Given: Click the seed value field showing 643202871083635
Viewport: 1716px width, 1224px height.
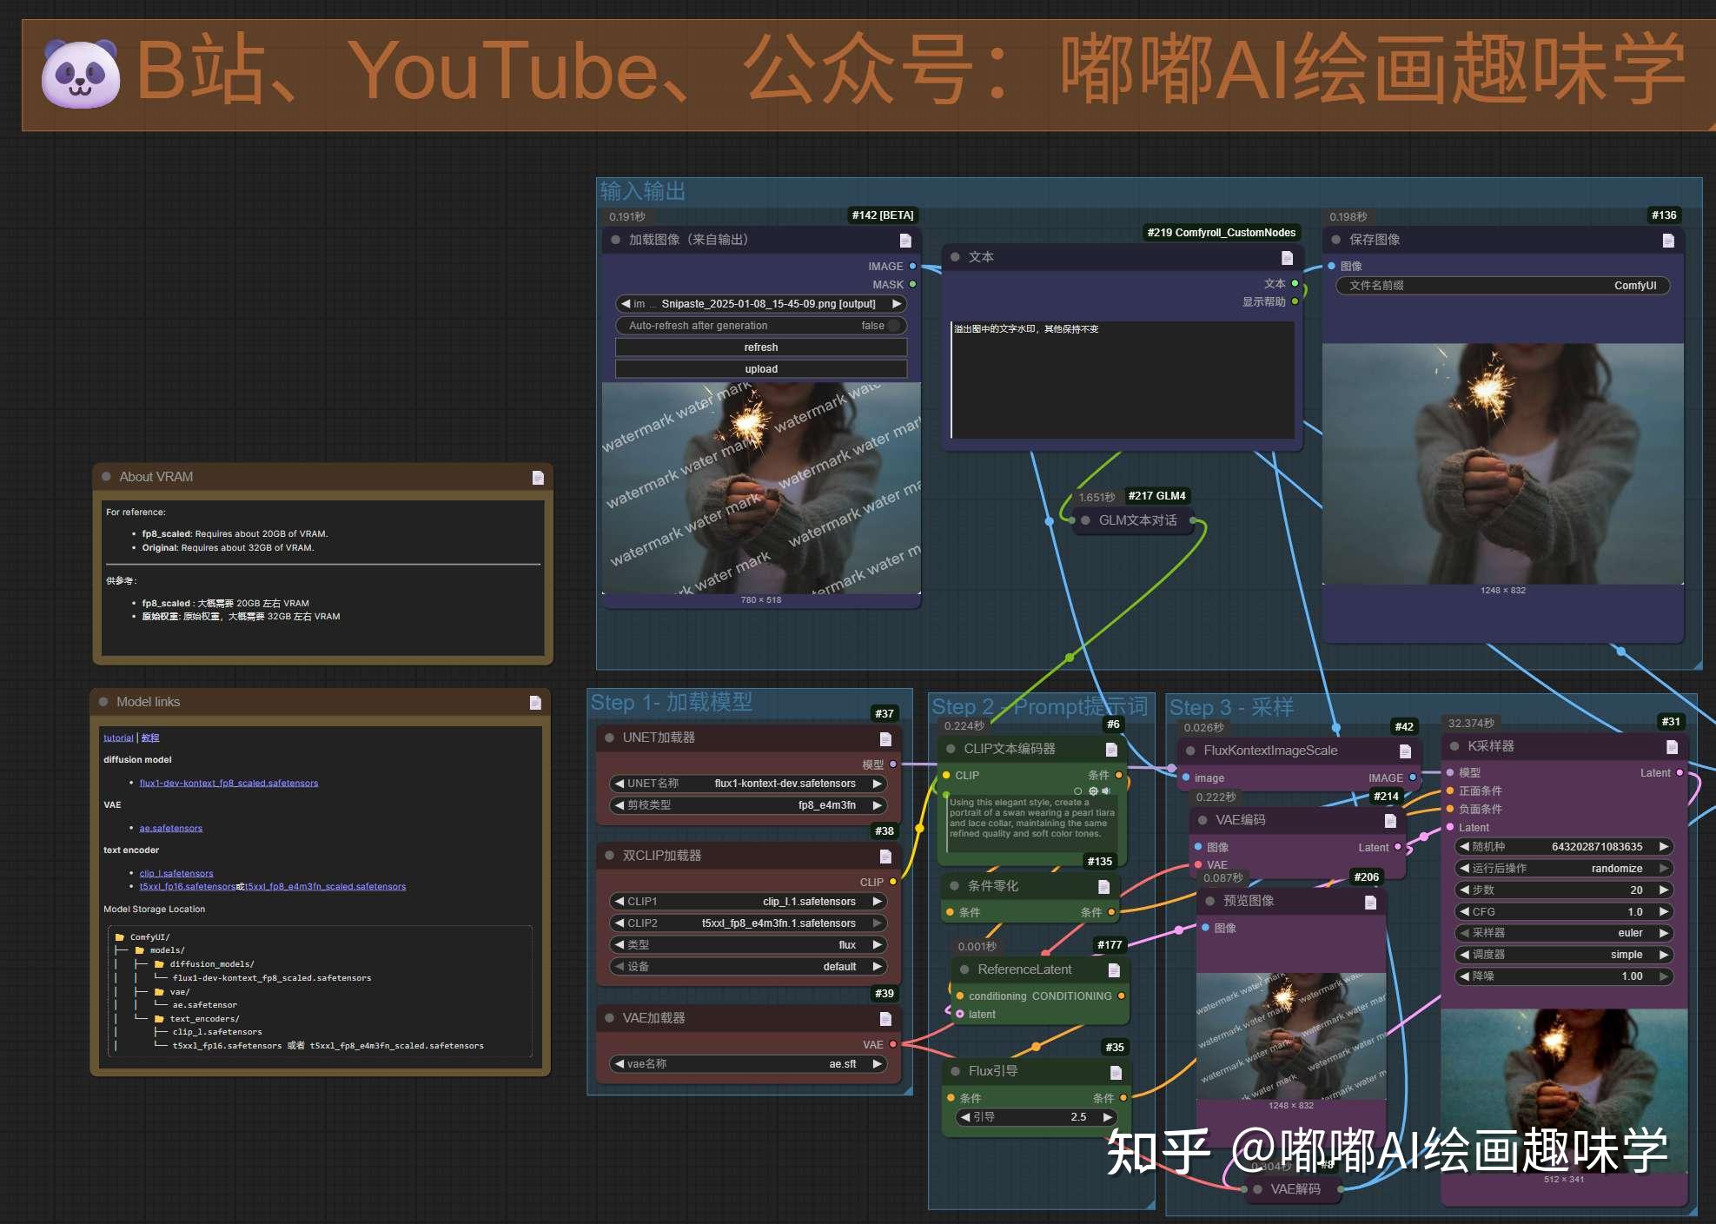Looking at the screenshot, I should (x=1595, y=846).
